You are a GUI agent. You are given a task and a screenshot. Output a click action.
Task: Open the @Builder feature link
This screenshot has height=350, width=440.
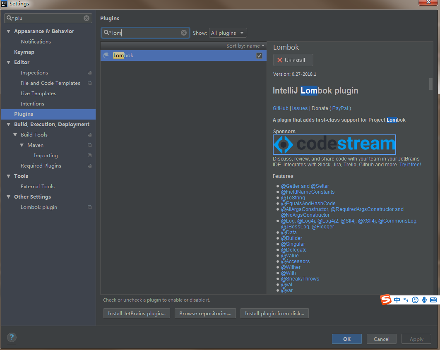[291, 238]
